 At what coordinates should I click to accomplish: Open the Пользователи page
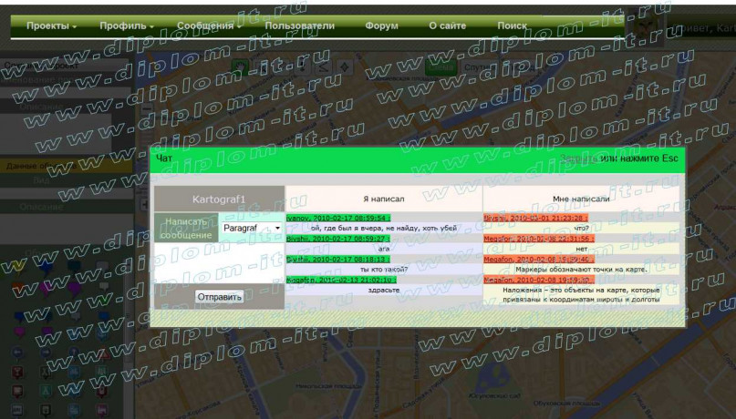299,26
